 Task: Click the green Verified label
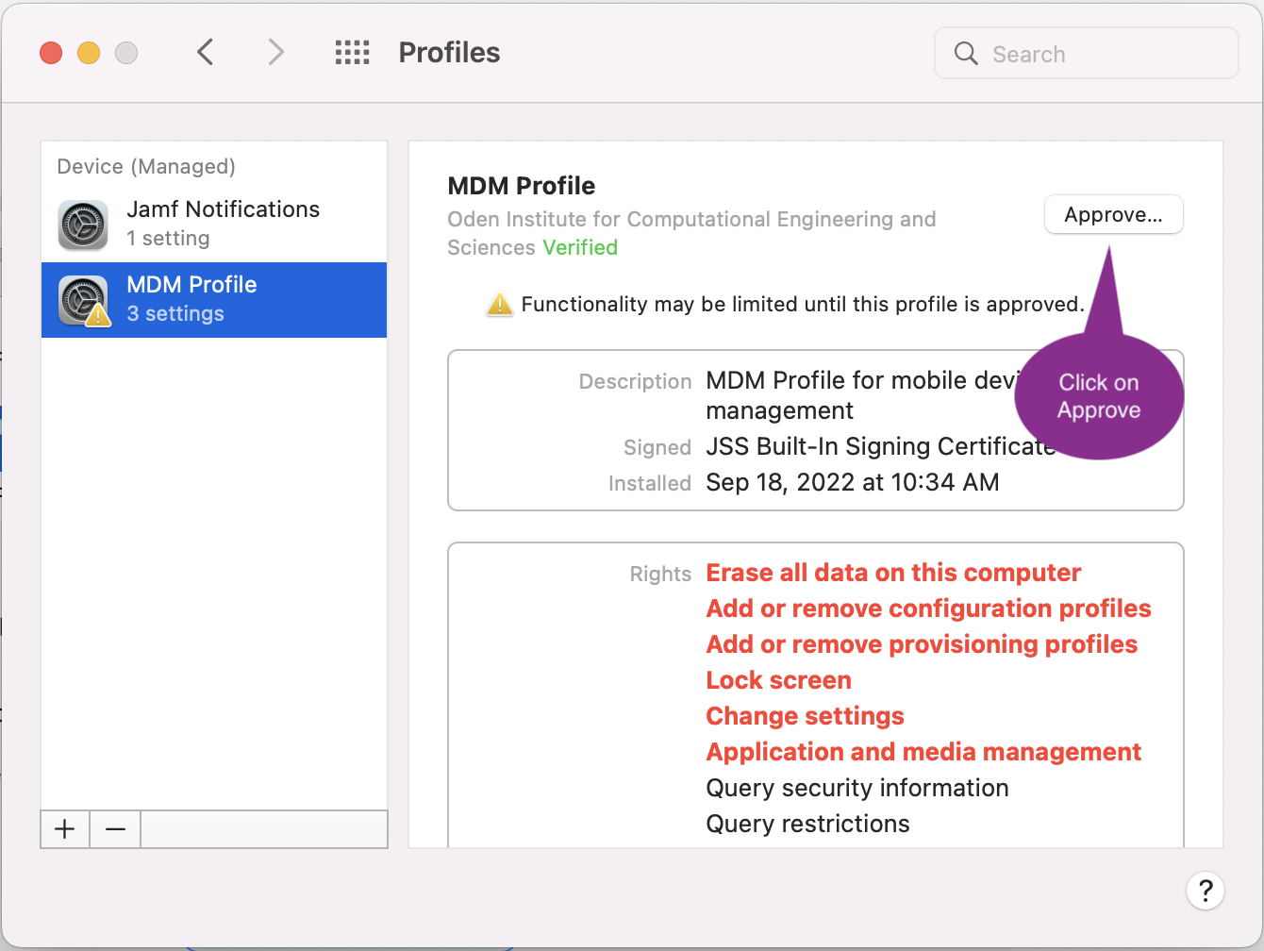(579, 247)
